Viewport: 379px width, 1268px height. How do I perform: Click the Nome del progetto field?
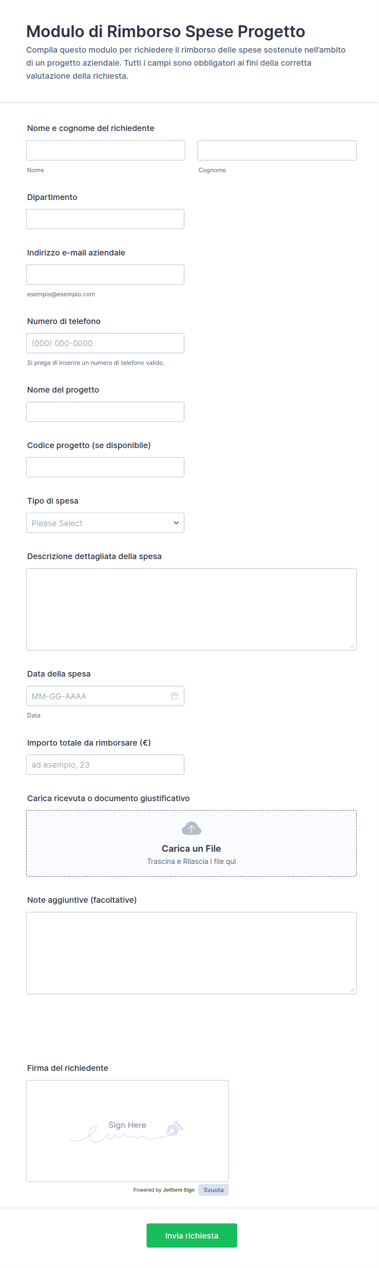point(105,411)
